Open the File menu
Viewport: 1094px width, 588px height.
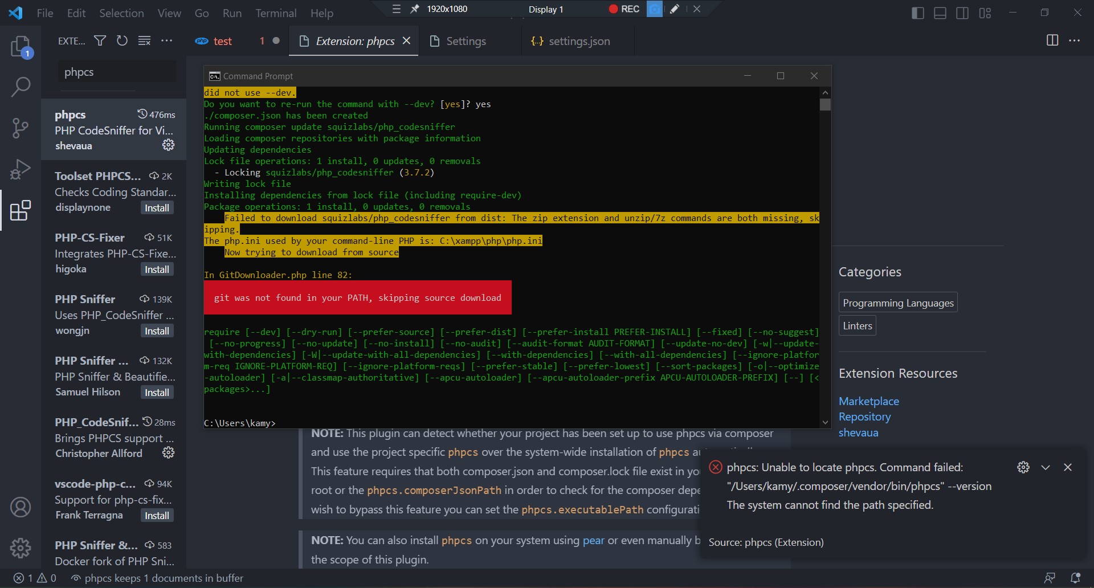45,13
